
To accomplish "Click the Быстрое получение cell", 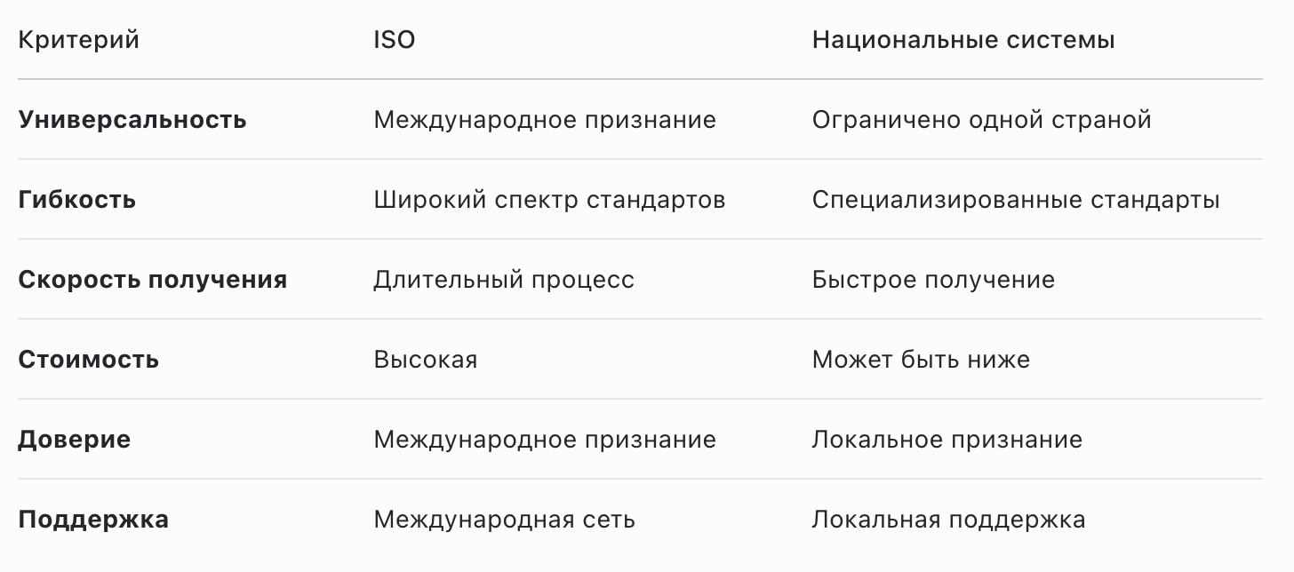I will click(x=933, y=280).
